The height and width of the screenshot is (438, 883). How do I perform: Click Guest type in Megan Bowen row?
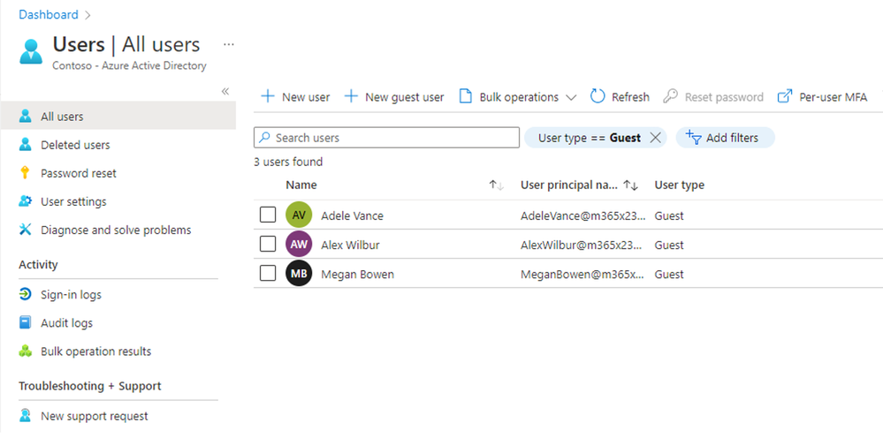click(669, 275)
